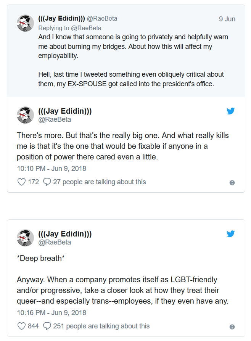Screen dimensions: 251x341
Task: Open avatar on the 'Deep breath' tweet
Action: [26, 238]
